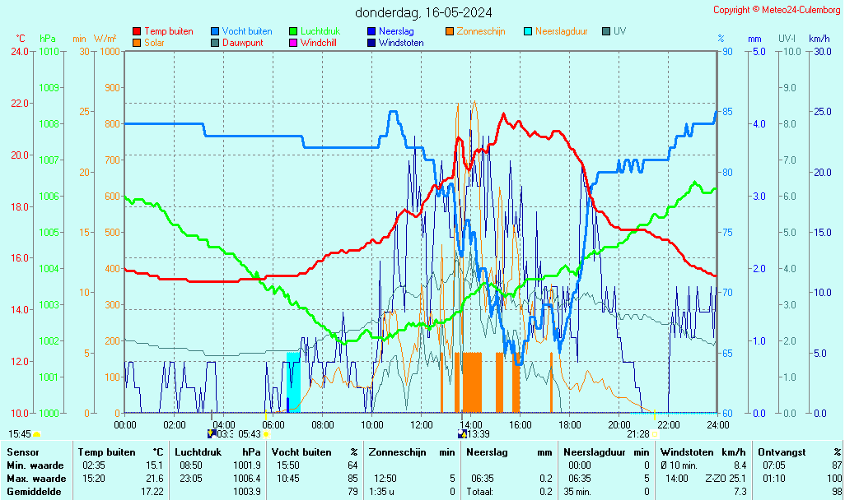Click the sun icon beside 15:45

36,433
